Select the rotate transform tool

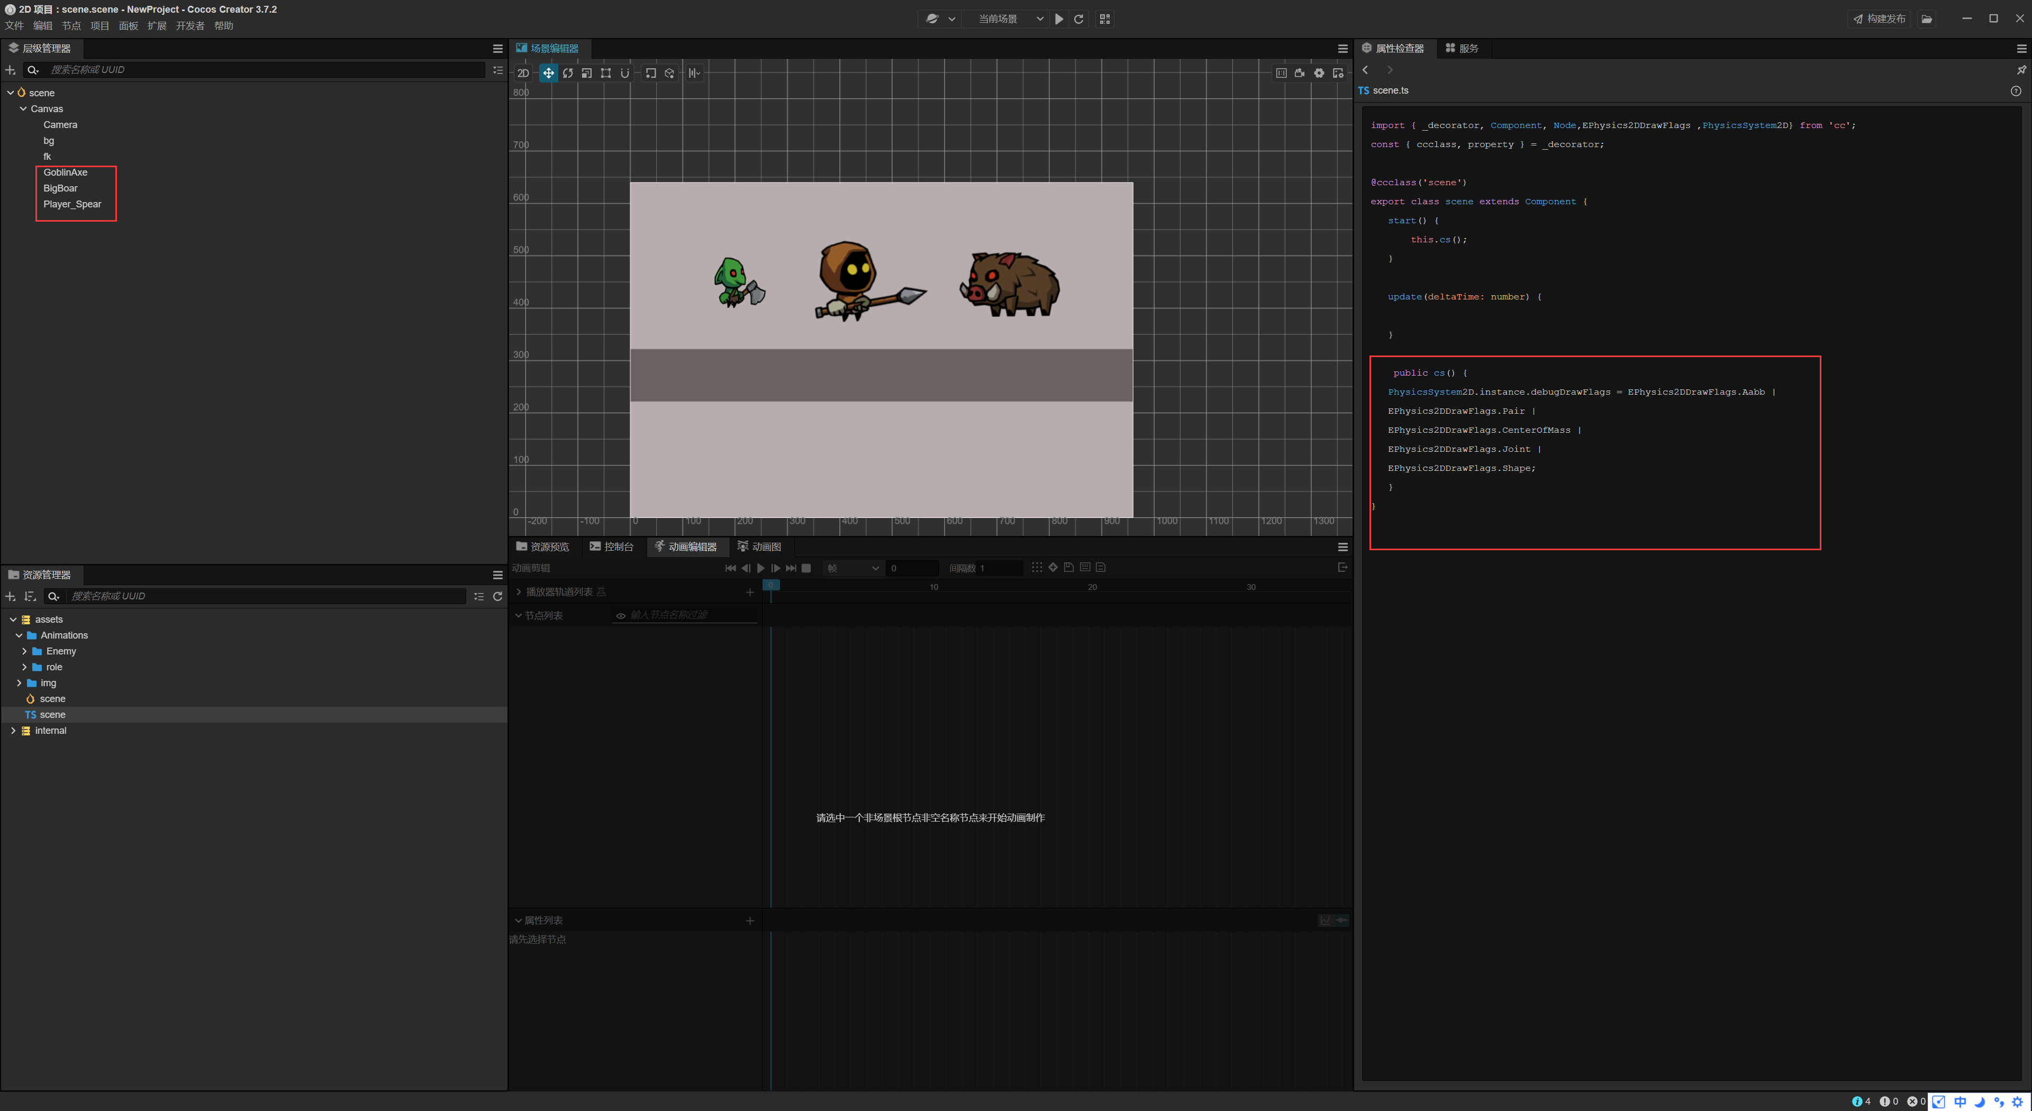pos(568,74)
